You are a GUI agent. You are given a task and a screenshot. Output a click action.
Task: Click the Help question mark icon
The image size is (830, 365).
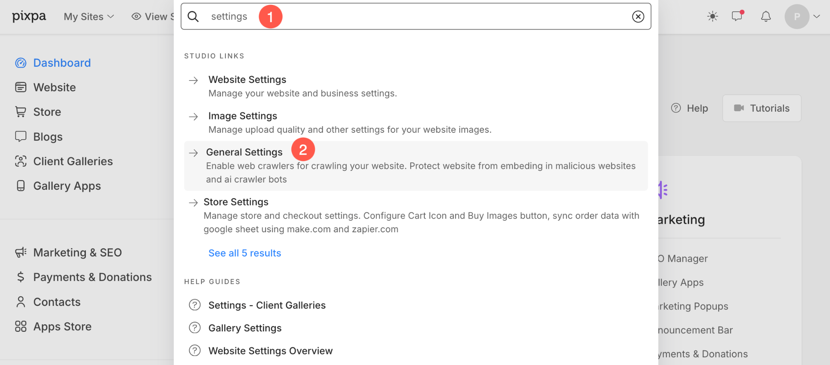coord(676,108)
